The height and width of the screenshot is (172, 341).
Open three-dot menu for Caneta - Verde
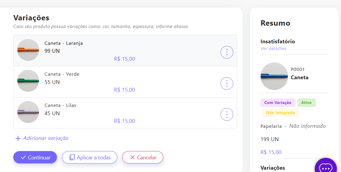[x=227, y=84]
